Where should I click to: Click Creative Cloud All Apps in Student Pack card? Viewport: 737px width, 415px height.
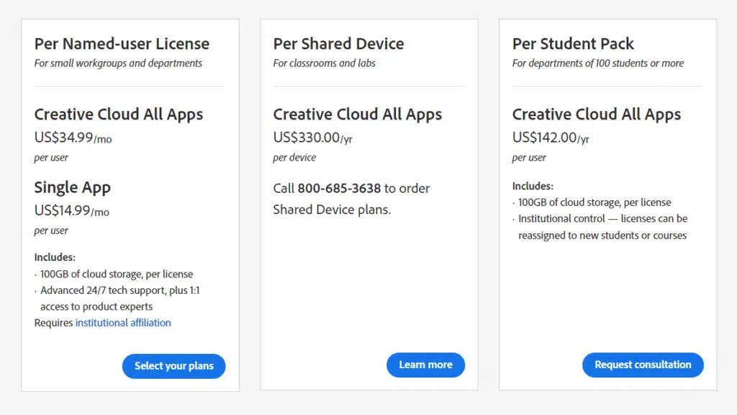click(597, 115)
